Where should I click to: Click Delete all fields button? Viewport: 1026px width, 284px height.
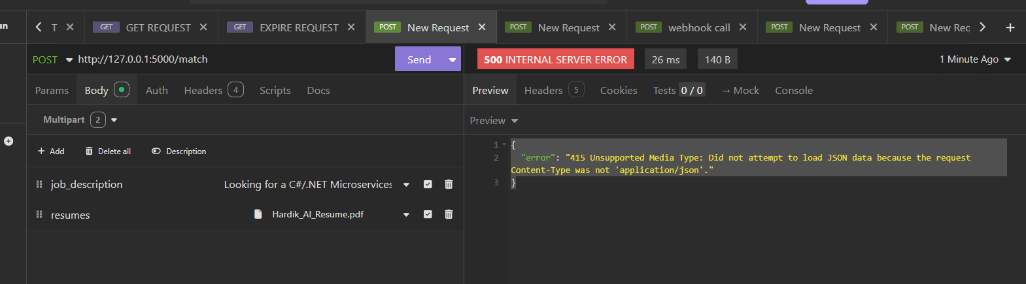(108, 151)
